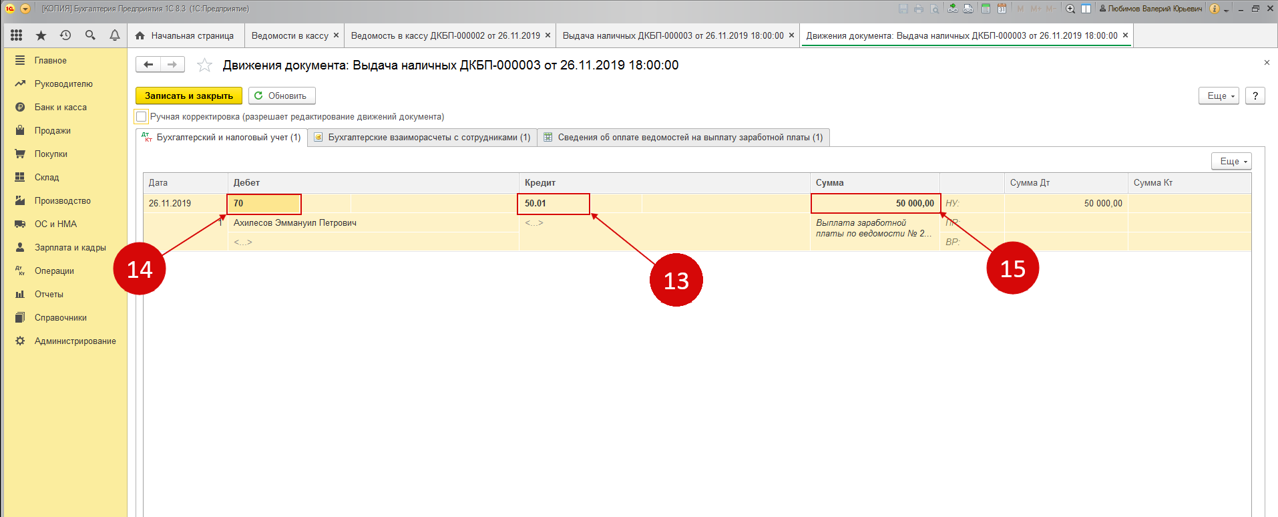1278x517 pixels.
Task: Select Сумма cell 50 000,00
Action: click(x=875, y=204)
